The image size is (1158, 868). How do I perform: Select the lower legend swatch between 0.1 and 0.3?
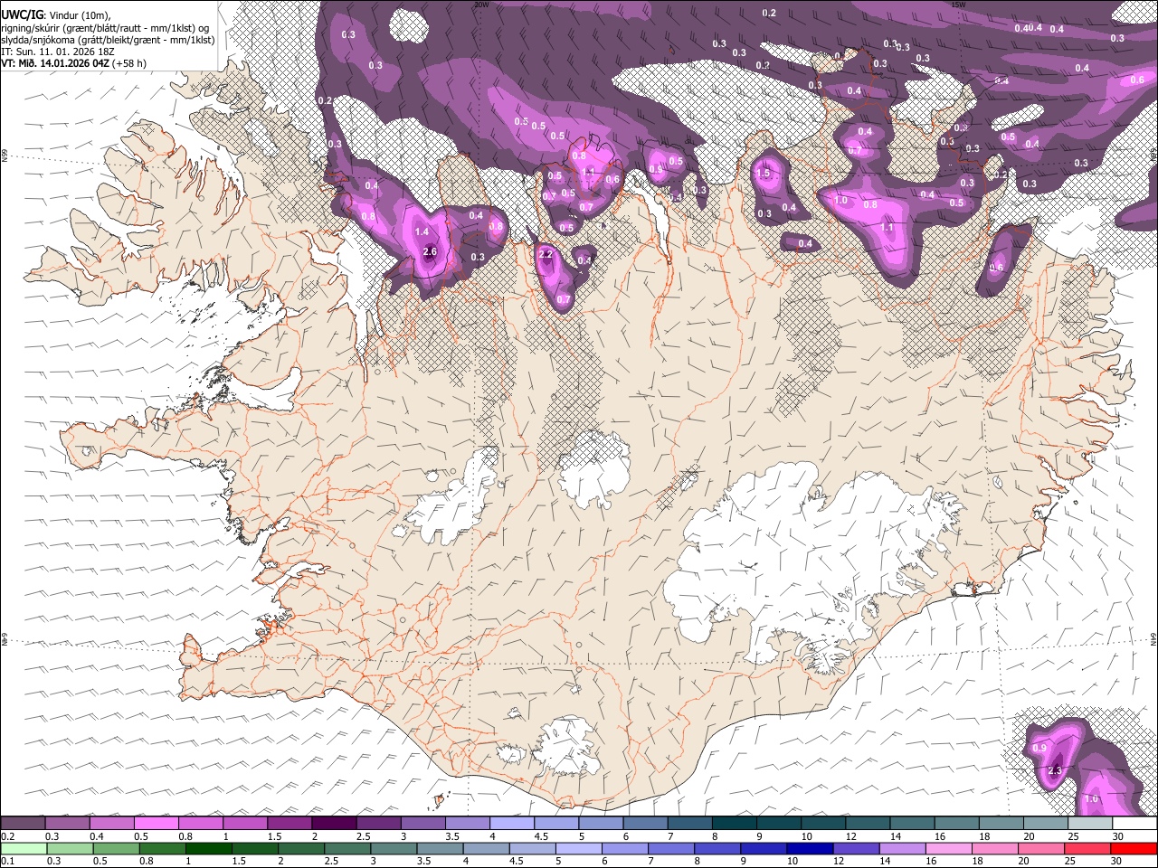coord(23,849)
